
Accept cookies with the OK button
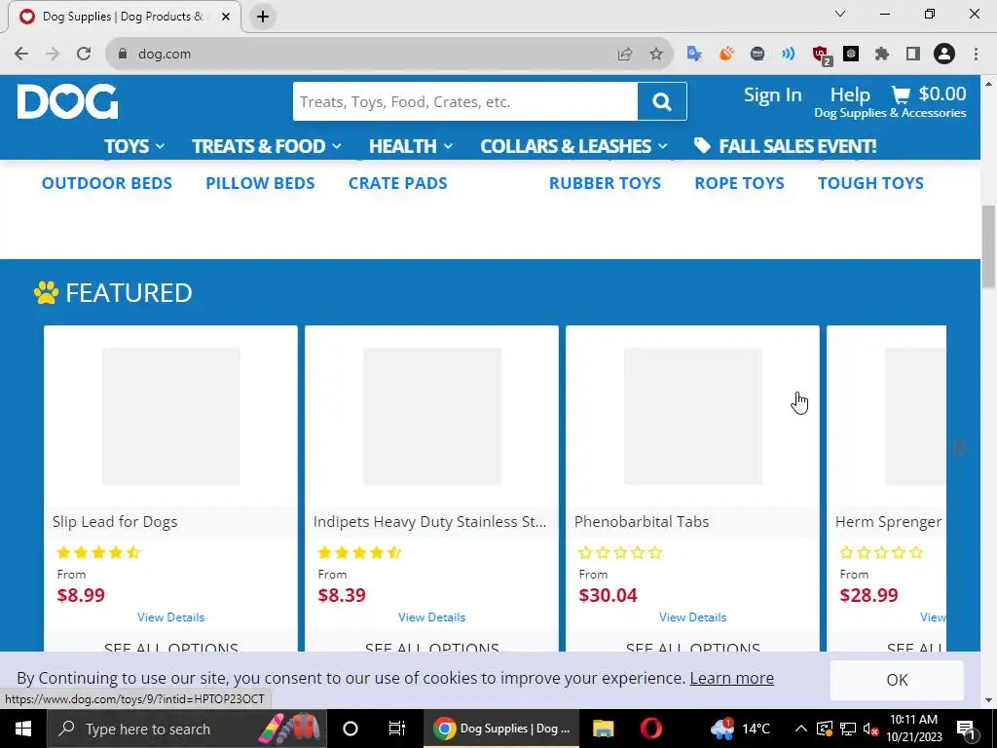pyautogui.click(x=897, y=680)
